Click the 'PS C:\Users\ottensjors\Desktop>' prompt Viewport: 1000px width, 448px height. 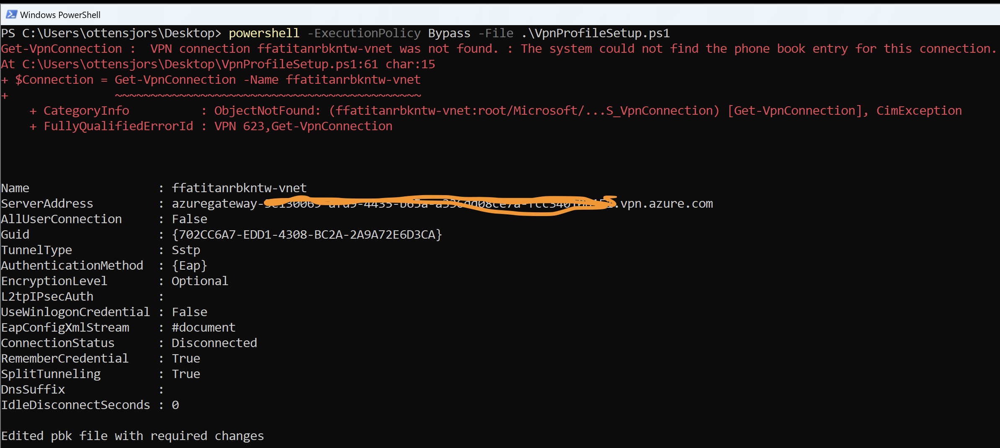pyautogui.click(x=111, y=33)
